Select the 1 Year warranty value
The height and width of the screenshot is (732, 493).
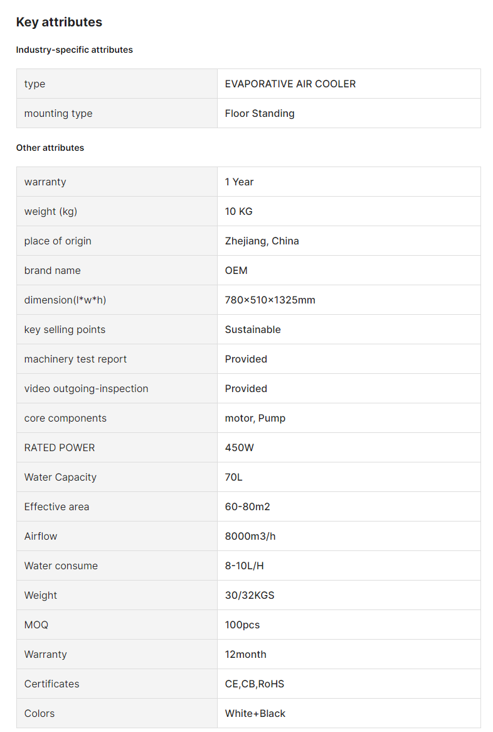click(239, 182)
